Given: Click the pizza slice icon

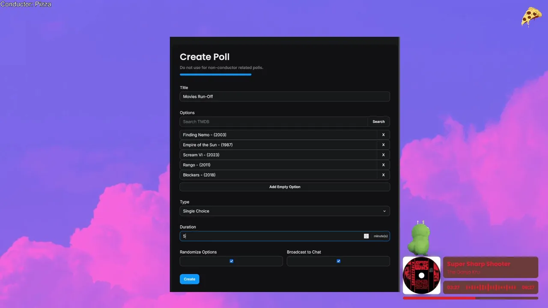Looking at the screenshot, I should [x=531, y=16].
